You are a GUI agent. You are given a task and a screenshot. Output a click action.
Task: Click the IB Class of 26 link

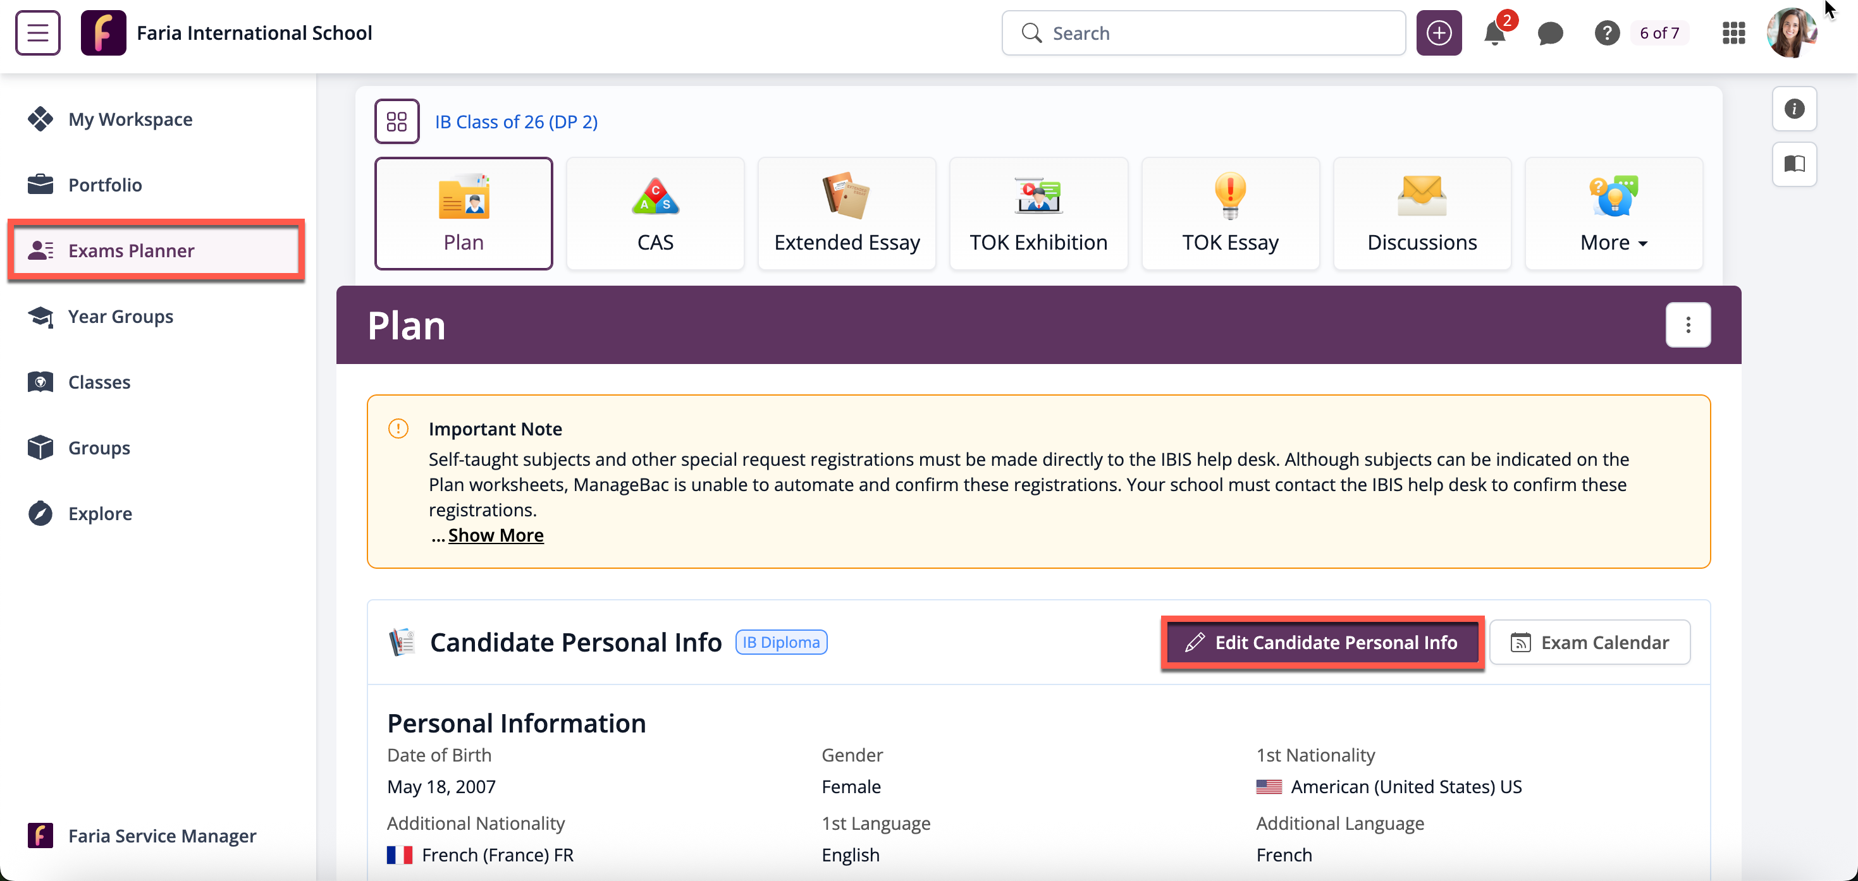pyautogui.click(x=515, y=122)
